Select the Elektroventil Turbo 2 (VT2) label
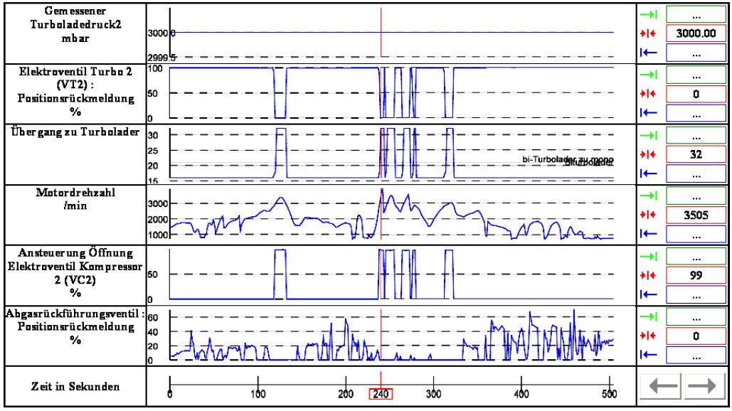732x411 pixels. click(75, 91)
